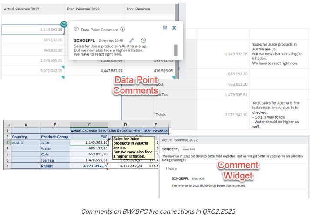Select total 3,971,042.19 in top table
This screenshot has height=218, width=312.
point(33,71)
